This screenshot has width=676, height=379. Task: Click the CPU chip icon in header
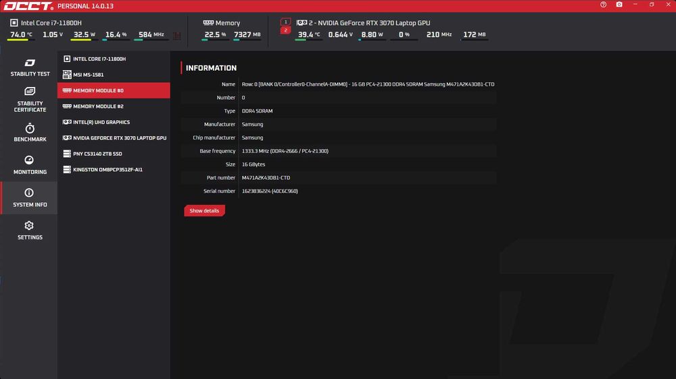(14, 23)
